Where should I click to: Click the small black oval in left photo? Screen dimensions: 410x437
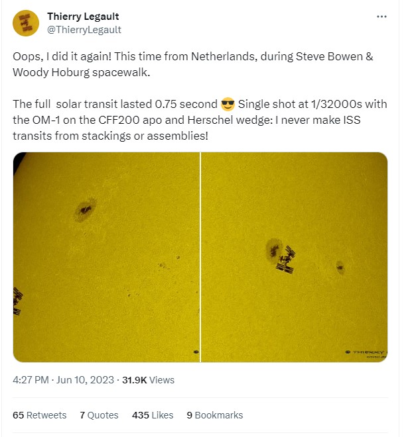click(196, 352)
